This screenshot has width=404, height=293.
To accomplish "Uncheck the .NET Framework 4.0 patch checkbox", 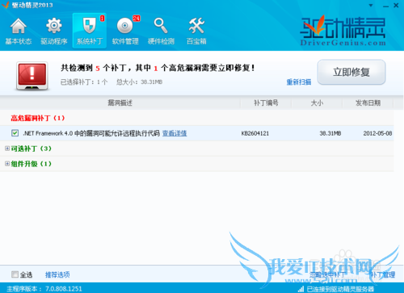I will 15,133.
